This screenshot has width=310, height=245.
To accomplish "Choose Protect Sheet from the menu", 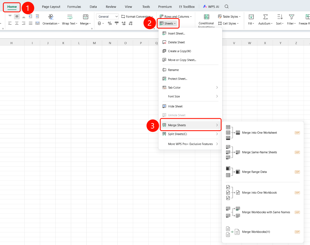I will click(x=190, y=79).
